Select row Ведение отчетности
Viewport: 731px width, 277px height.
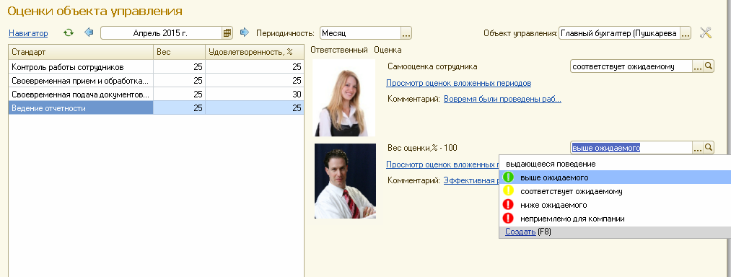(x=156, y=108)
